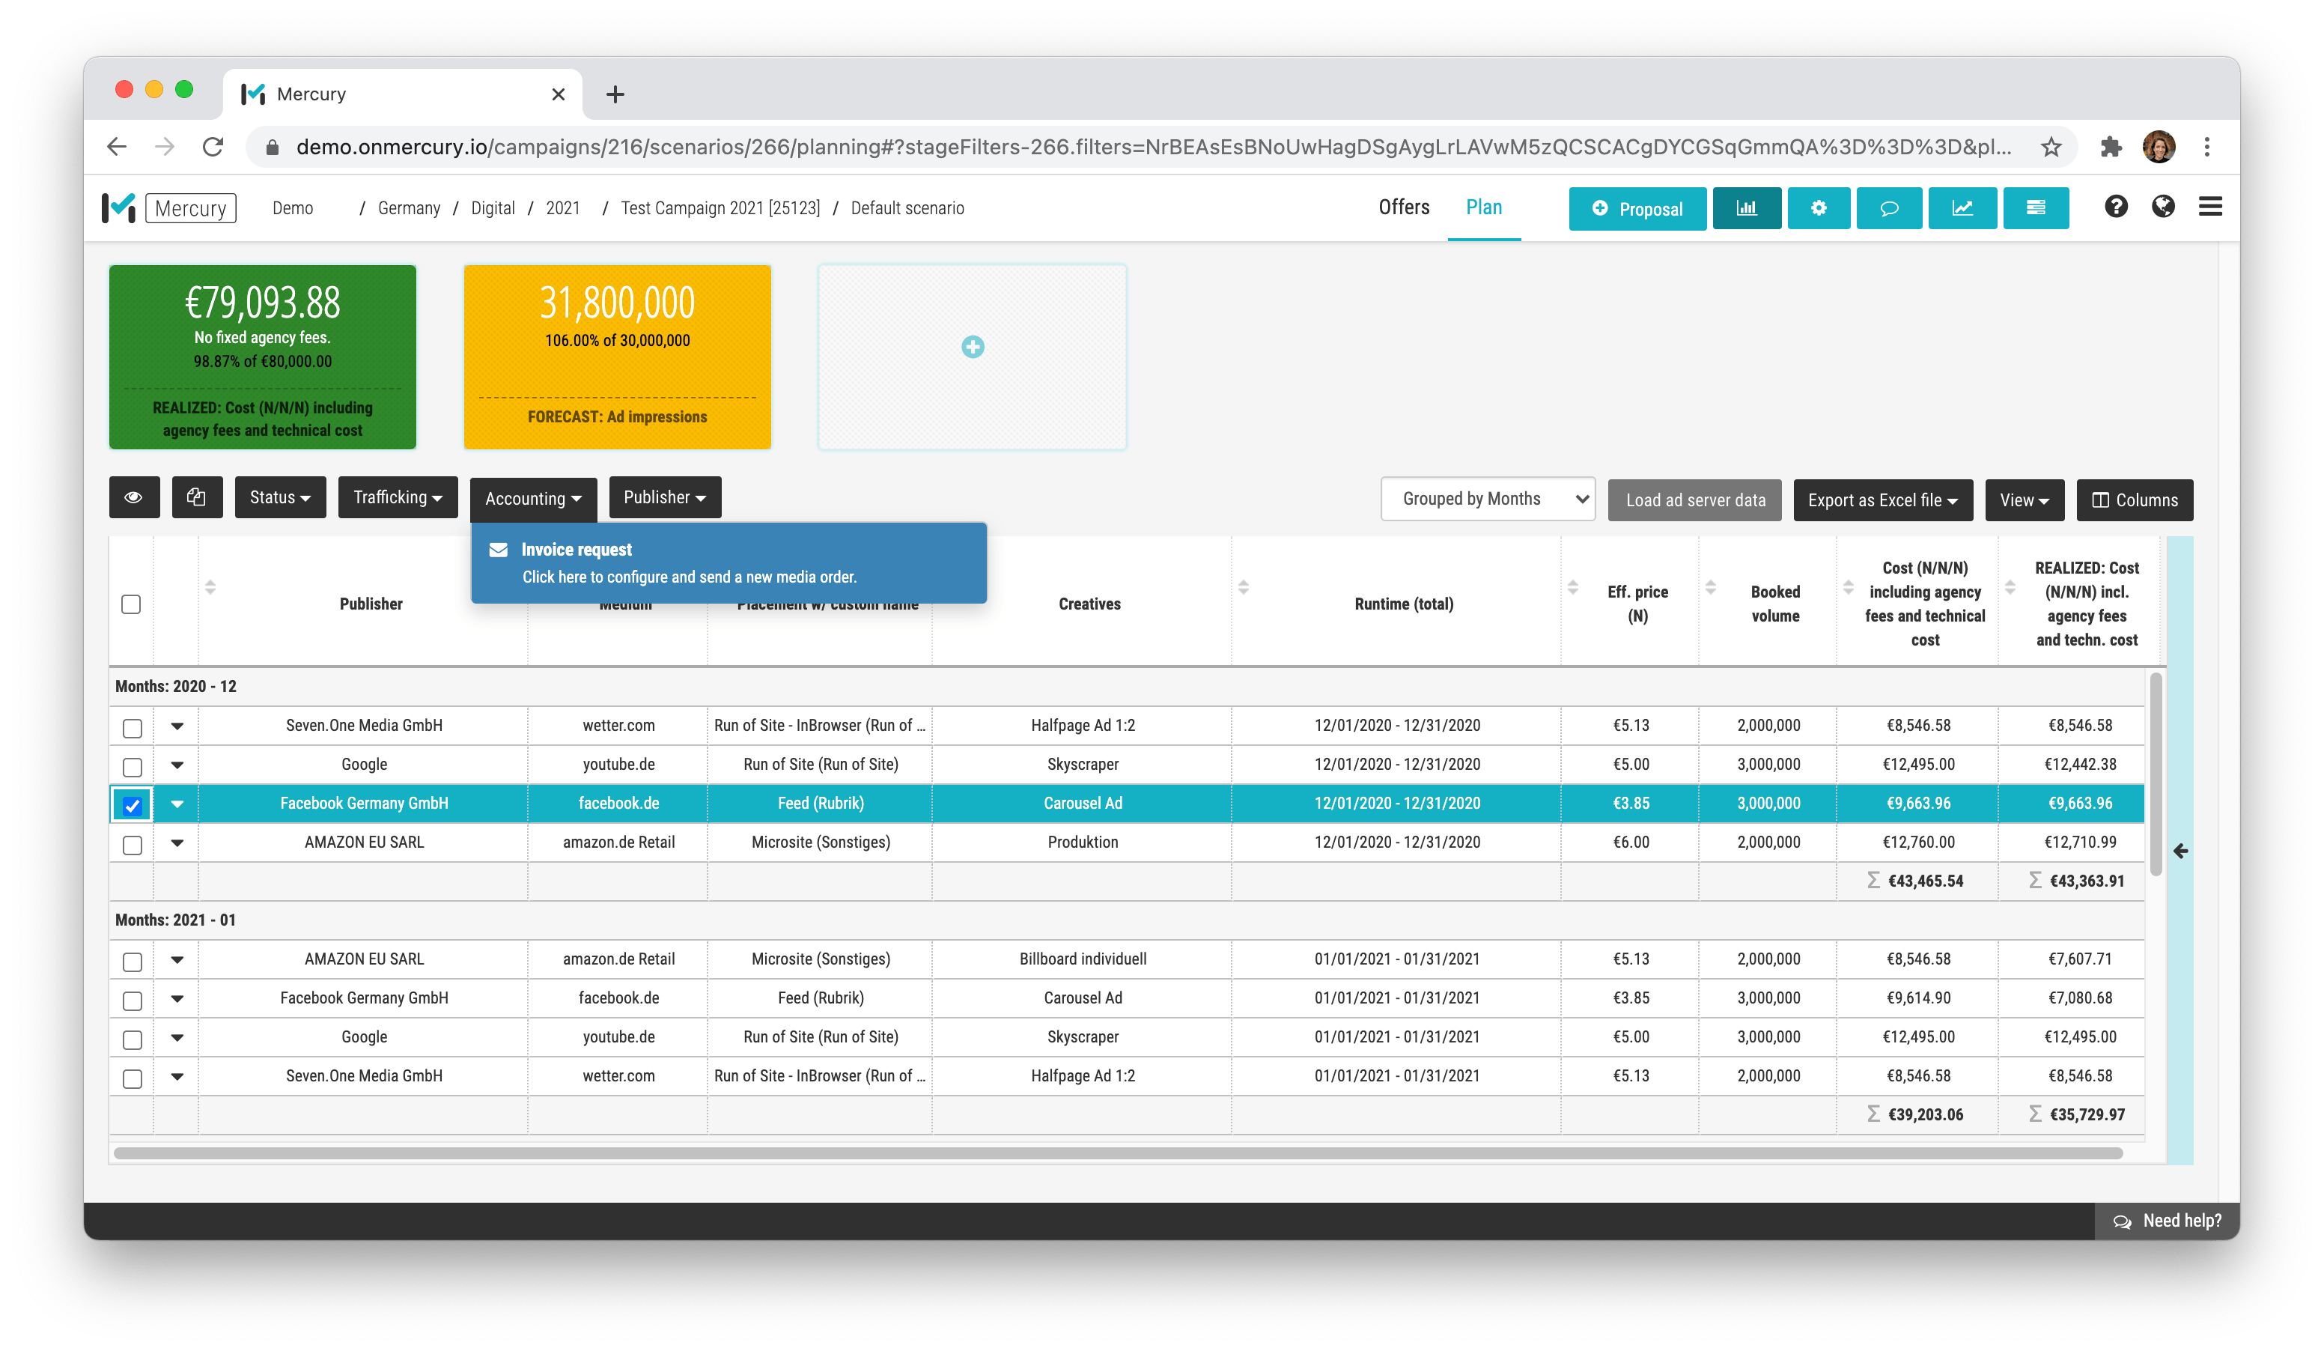Click the globe language icon
The width and height of the screenshot is (2324, 1351).
point(2162,207)
